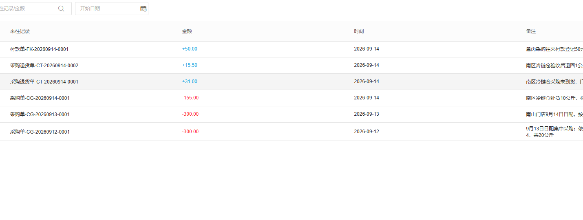Select record 采购单-CG-20260913-0001

point(40,114)
